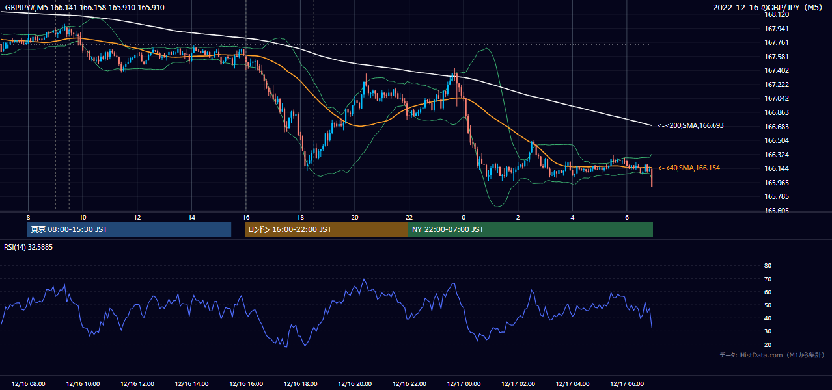The height and width of the screenshot is (390, 832).
Task: Click price axis value 167.941
Action: (776, 29)
